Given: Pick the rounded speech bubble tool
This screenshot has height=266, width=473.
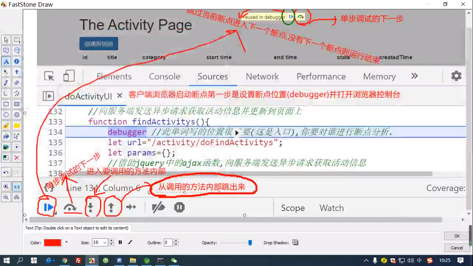Looking at the screenshot, I should coord(17,50).
